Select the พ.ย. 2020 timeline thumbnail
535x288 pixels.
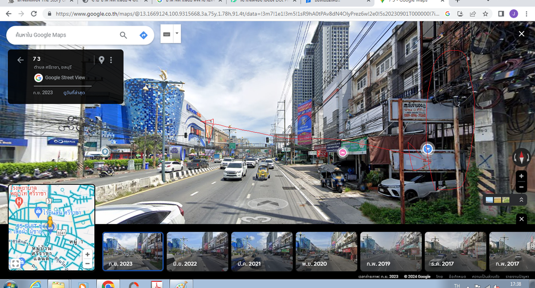pos(326,252)
